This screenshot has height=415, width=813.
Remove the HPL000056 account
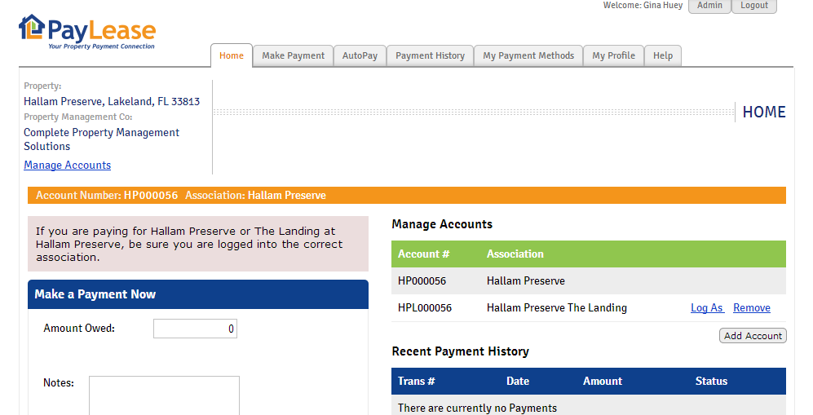tap(751, 307)
